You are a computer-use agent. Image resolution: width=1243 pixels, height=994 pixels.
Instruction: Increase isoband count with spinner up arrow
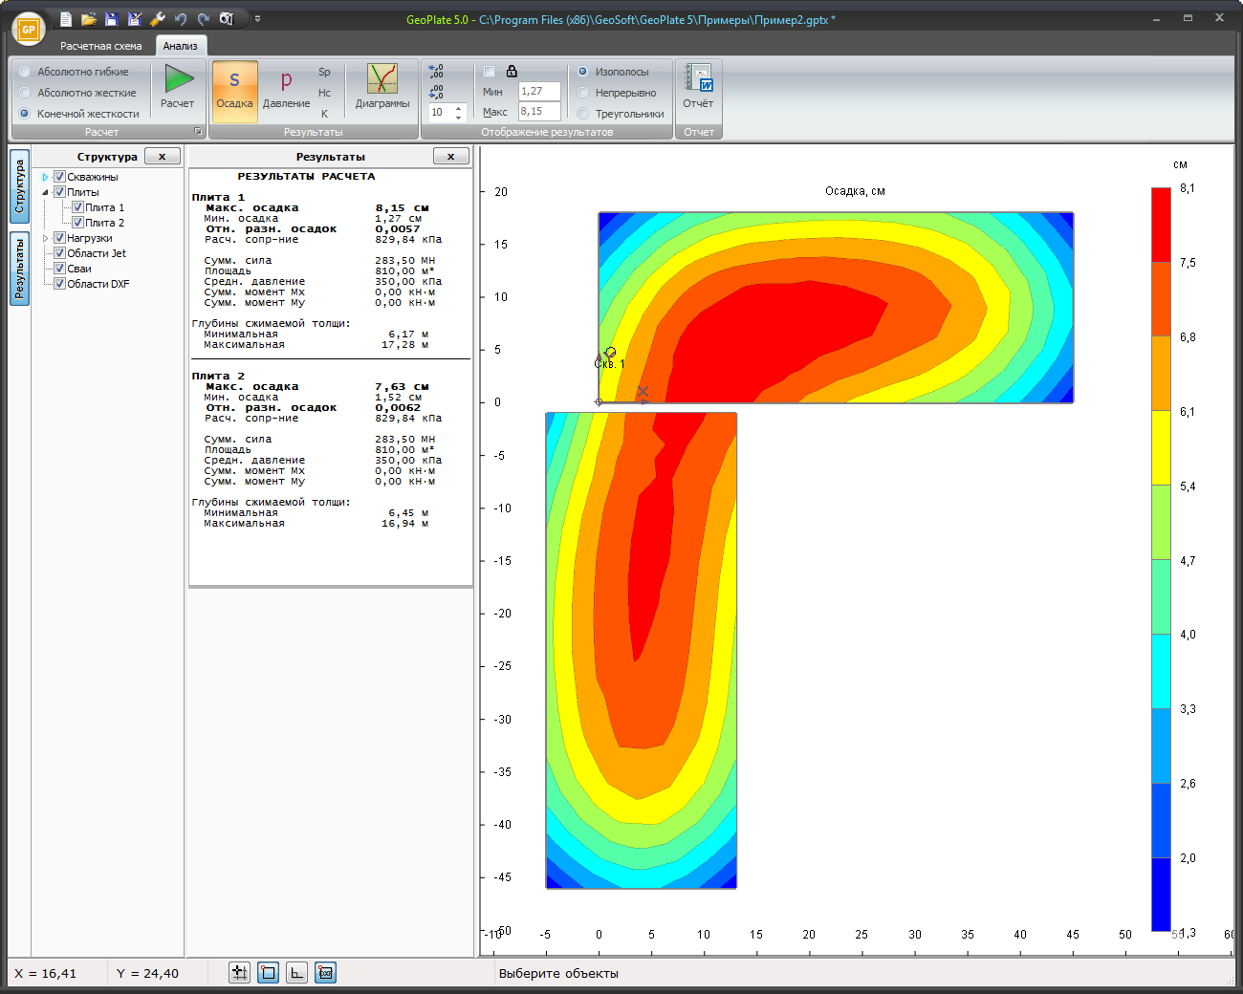(459, 108)
